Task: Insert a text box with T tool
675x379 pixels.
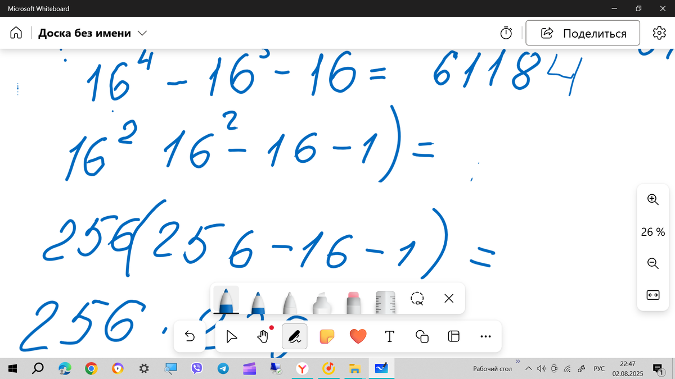Action: [x=389, y=336]
